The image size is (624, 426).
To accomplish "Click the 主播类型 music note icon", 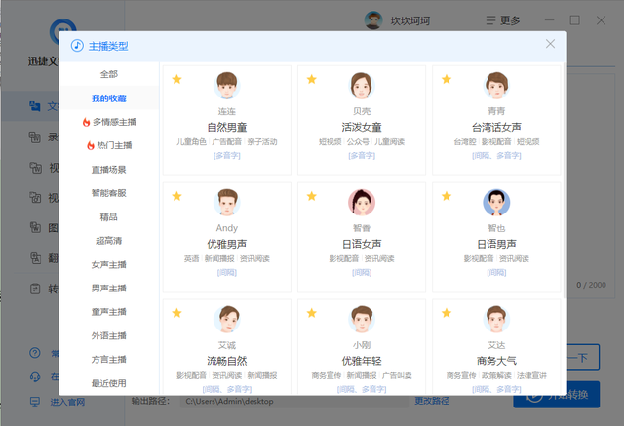I will click(77, 46).
